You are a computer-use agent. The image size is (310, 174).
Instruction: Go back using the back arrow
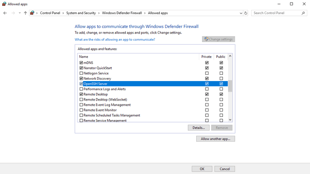5,13
